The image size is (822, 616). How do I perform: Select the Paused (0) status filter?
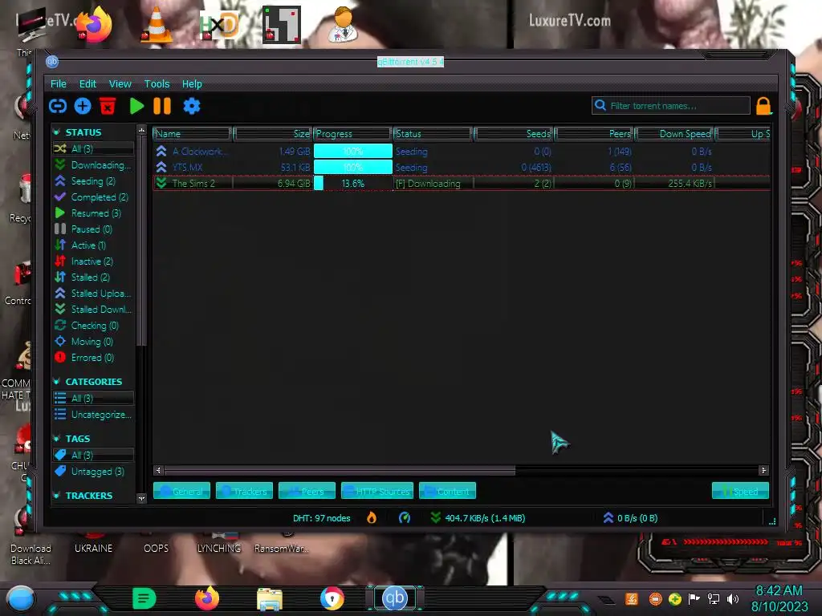[93, 229]
